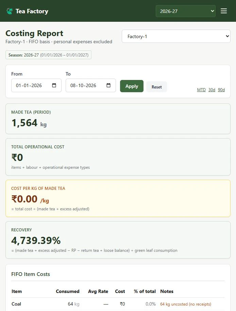The image size is (236, 311).
Task: Click the Coal item row name
Action: pyautogui.click(x=16, y=304)
